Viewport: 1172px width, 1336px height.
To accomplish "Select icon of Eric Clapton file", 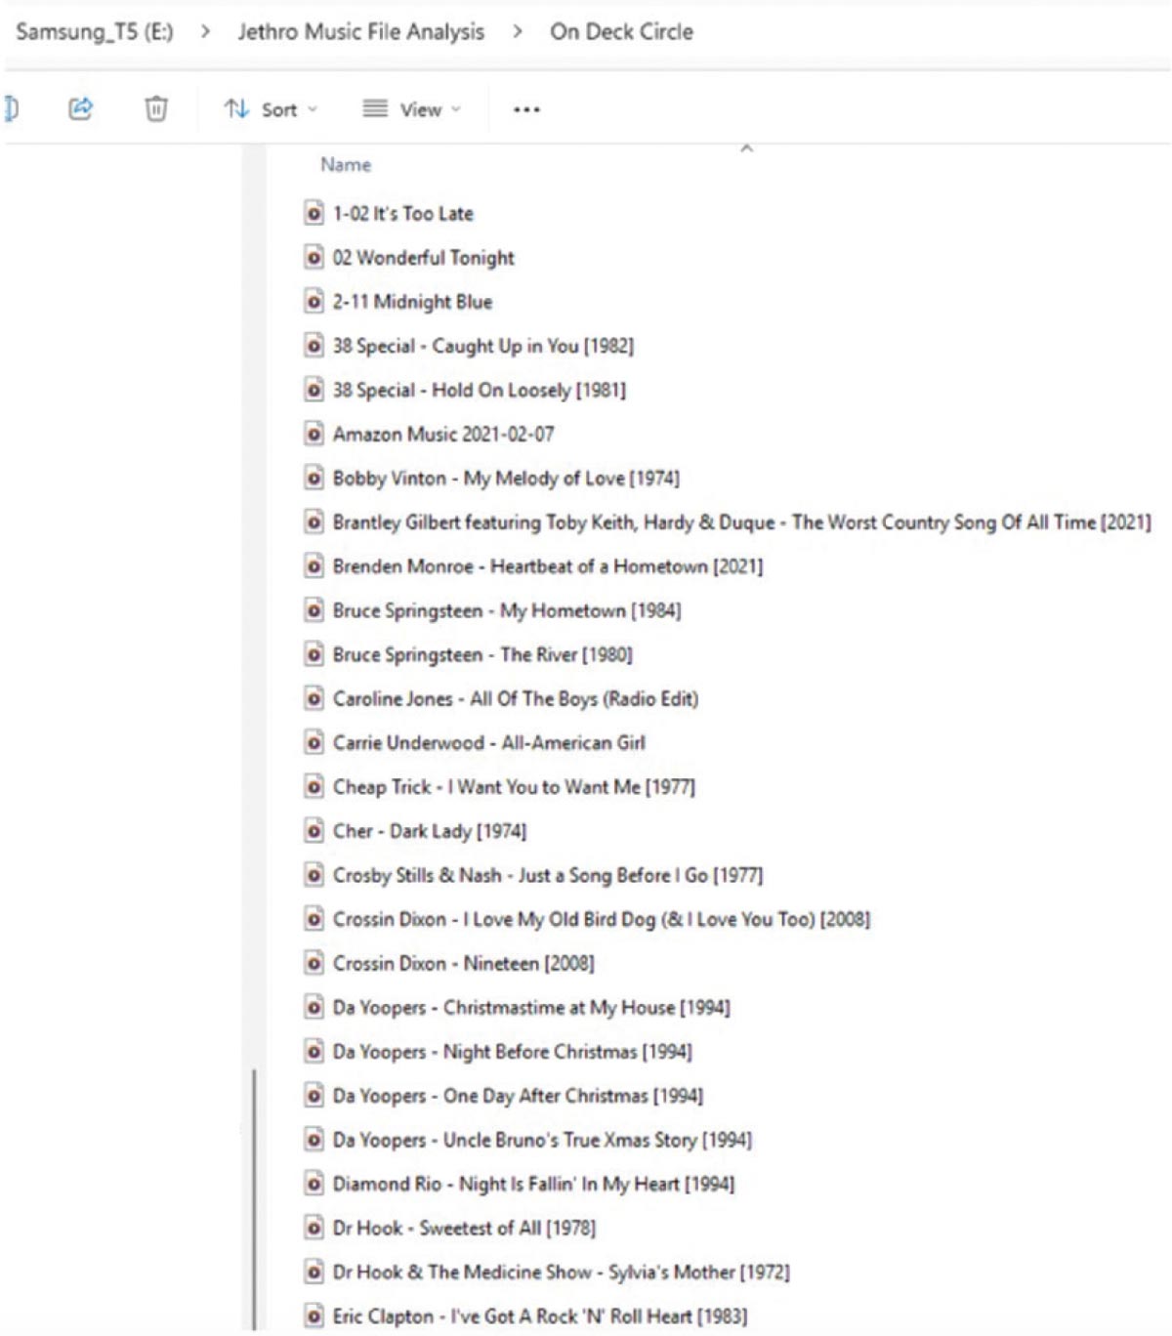I will pyautogui.click(x=314, y=1316).
